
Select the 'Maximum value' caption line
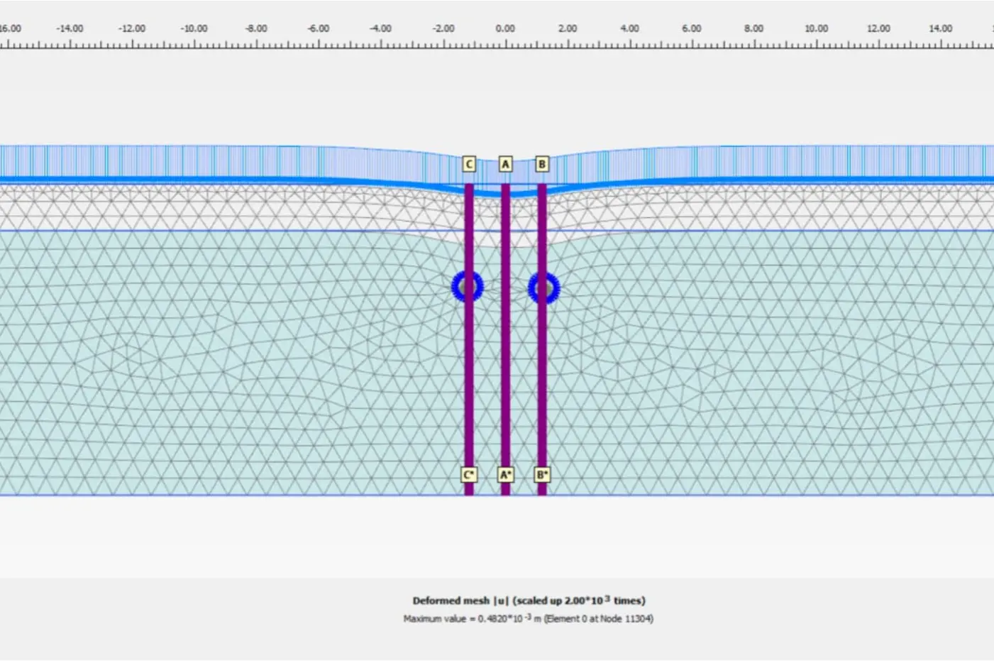click(529, 619)
